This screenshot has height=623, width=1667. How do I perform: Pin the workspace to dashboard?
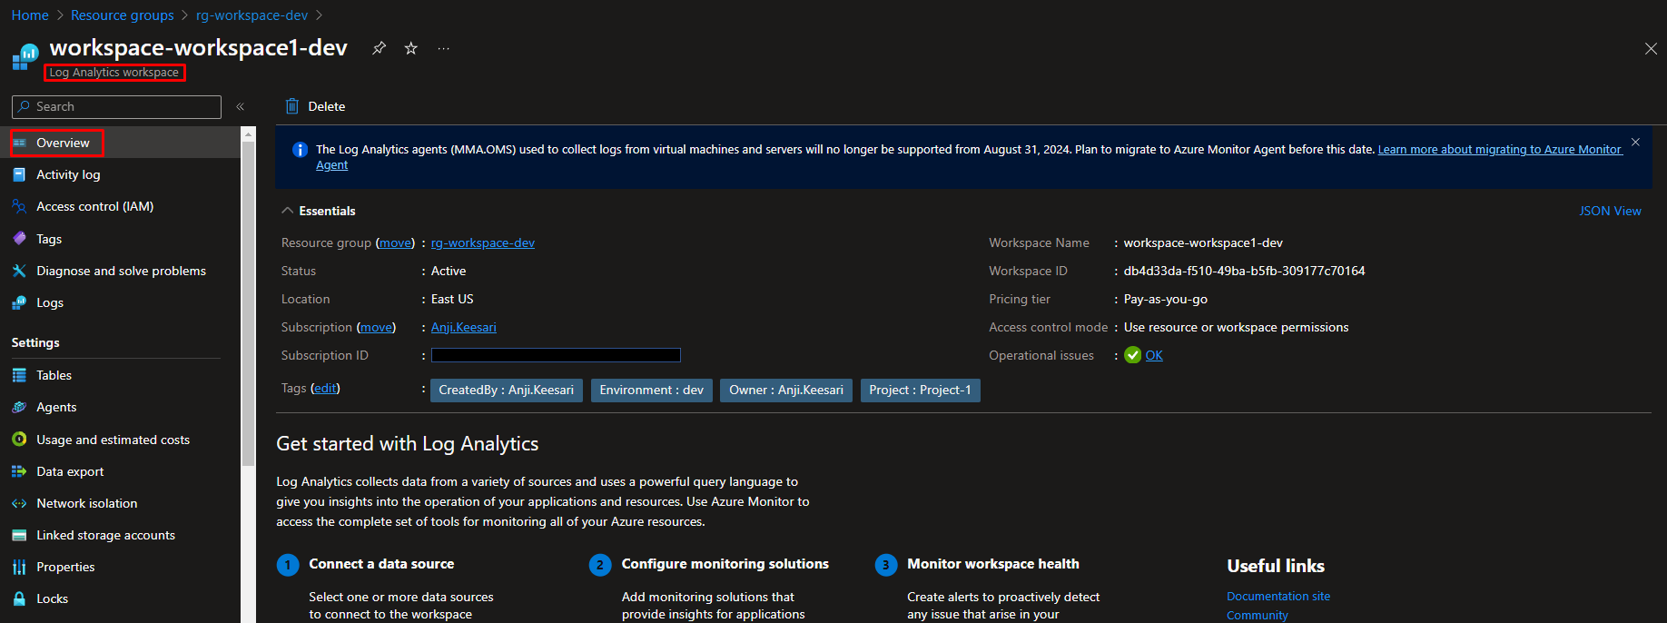coord(379,48)
